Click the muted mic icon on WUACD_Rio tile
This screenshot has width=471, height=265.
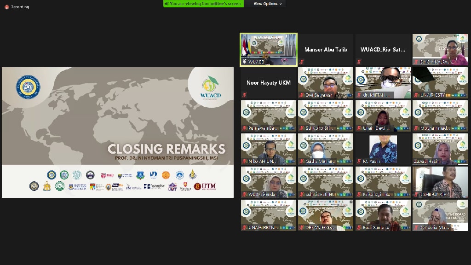click(359, 62)
